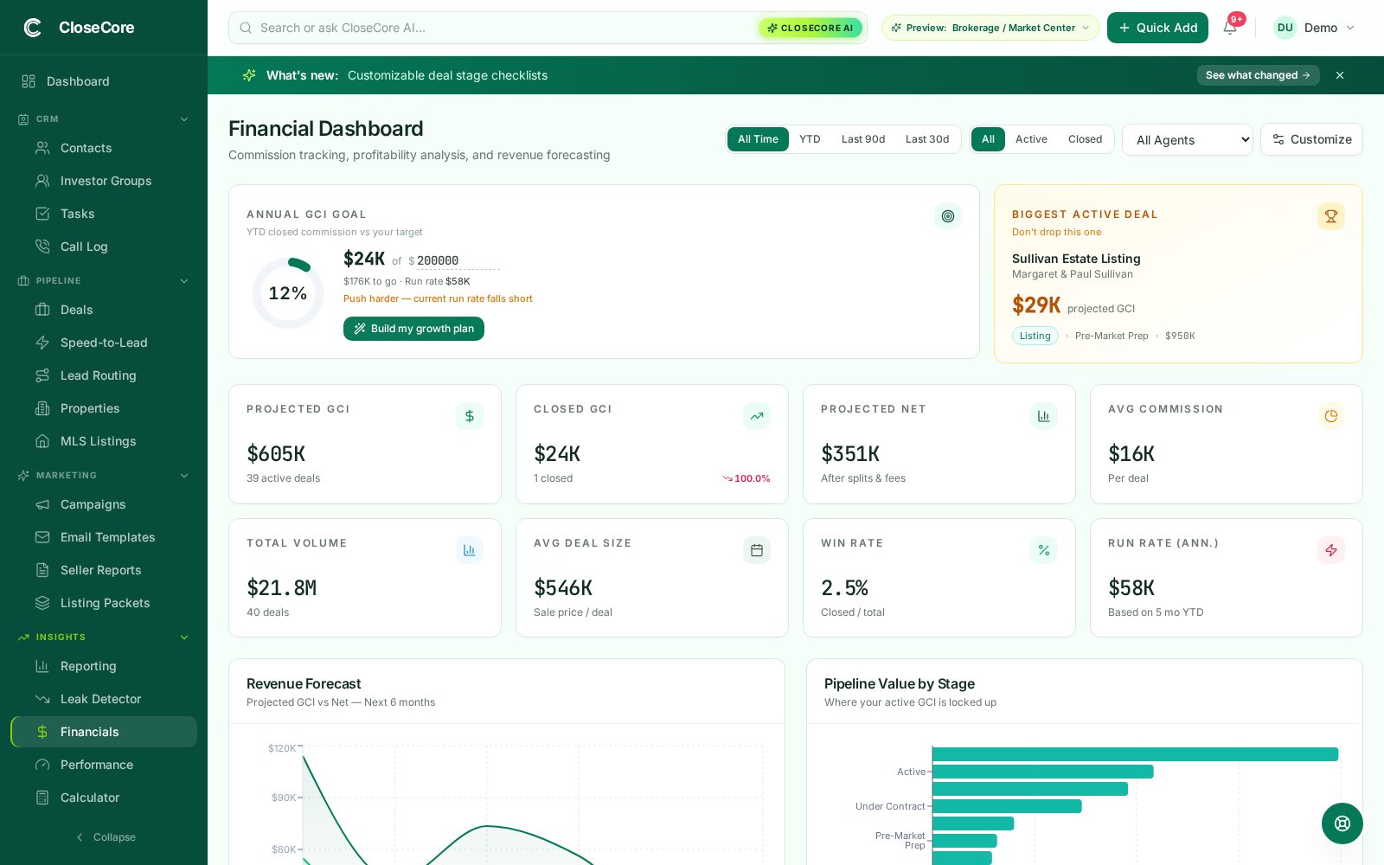Select the Active deal status filter
Image resolution: width=1384 pixels, height=865 pixels.
[x=1031, y=139]
